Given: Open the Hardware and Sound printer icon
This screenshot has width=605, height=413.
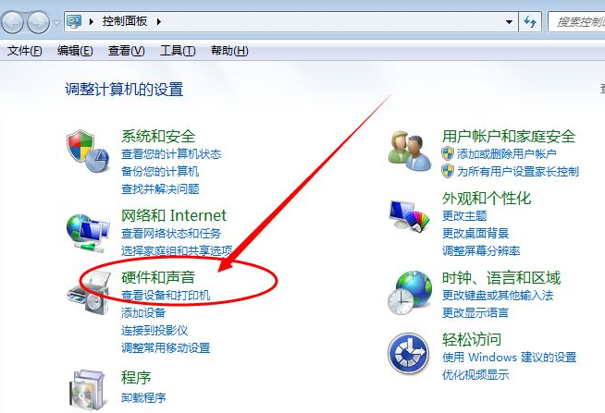Looking at the screenshot, I should 89,293.
